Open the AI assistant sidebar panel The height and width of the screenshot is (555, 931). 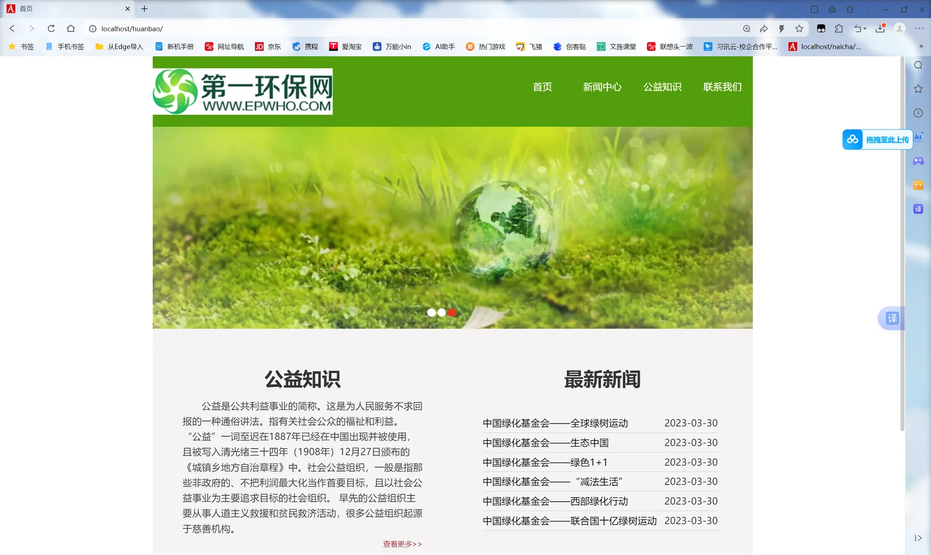[x=919, y=137]
